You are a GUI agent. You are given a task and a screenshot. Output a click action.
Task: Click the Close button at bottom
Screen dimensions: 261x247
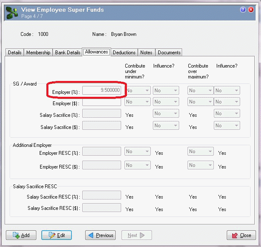[x=241, y=235]
